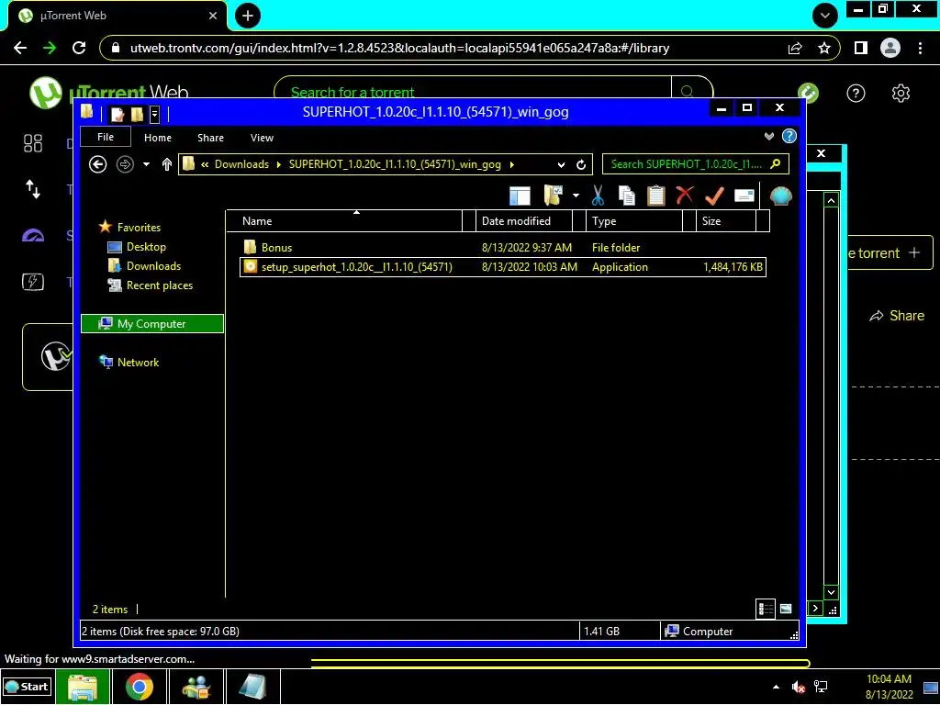Expand the ribbon with the chevron
This screenshot has width=940, height=705.
point(769,137)
